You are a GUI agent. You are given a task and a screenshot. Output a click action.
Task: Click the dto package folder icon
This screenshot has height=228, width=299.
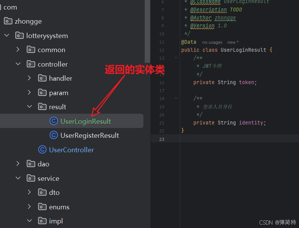[x=42, y=192]
